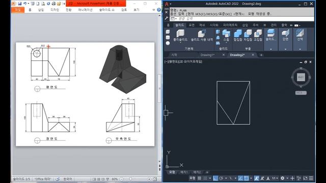Screen dimensions: 326x183
Task: Switch to Surface ribbon tab in AutoCAD
Action: tap(192, 25)
